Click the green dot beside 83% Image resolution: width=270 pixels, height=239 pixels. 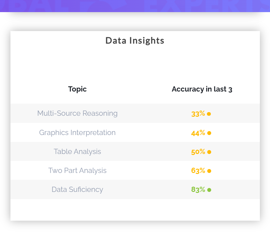tap(209, 190)
